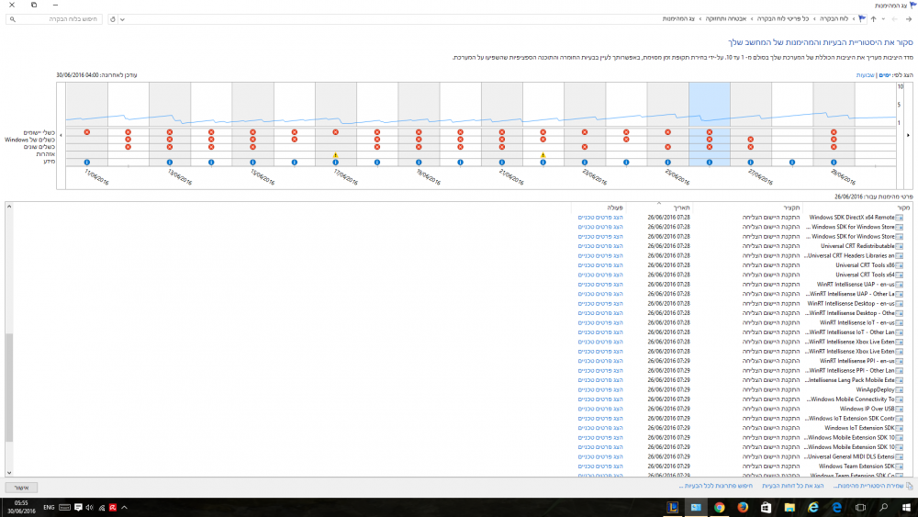View technical details for Windows SDK DirectX x64 Remote

pyautogui.click(x=600, y=218)
